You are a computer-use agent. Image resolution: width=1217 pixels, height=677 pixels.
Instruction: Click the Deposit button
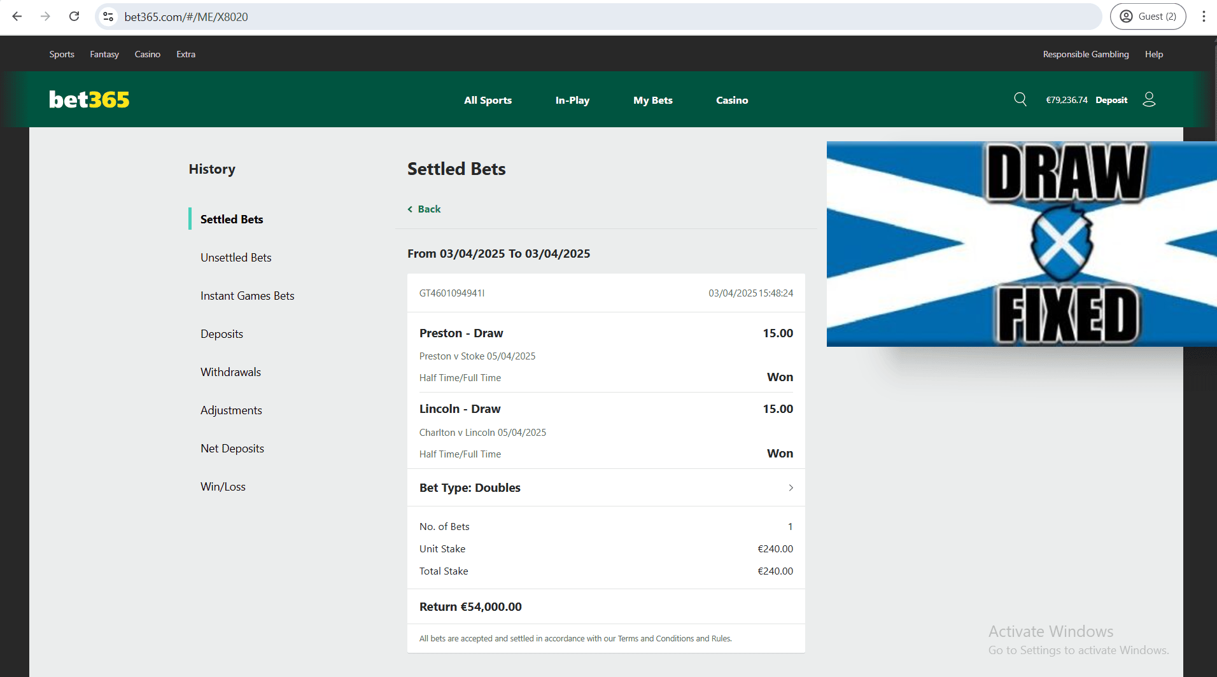click(x=1111, y=100)
